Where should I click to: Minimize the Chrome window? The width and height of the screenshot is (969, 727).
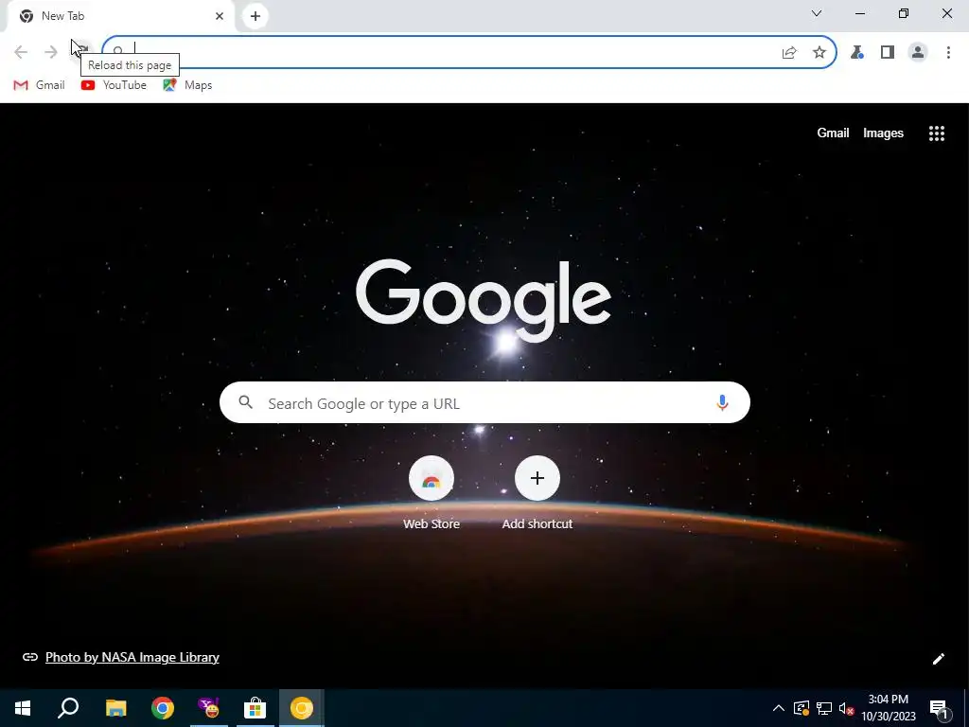point(860,13)
